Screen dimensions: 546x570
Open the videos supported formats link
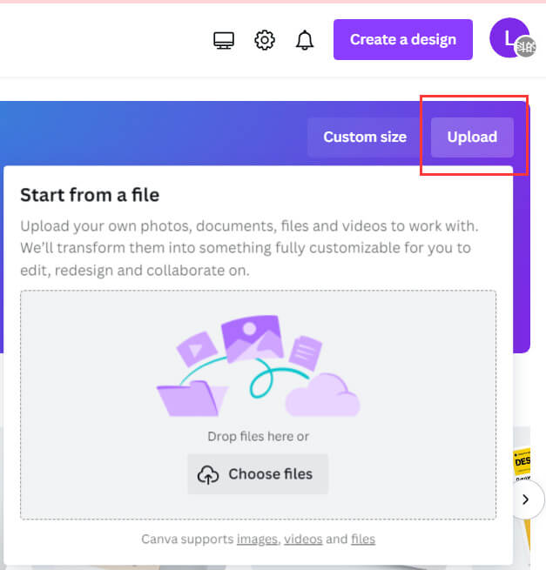click(303, 539)
